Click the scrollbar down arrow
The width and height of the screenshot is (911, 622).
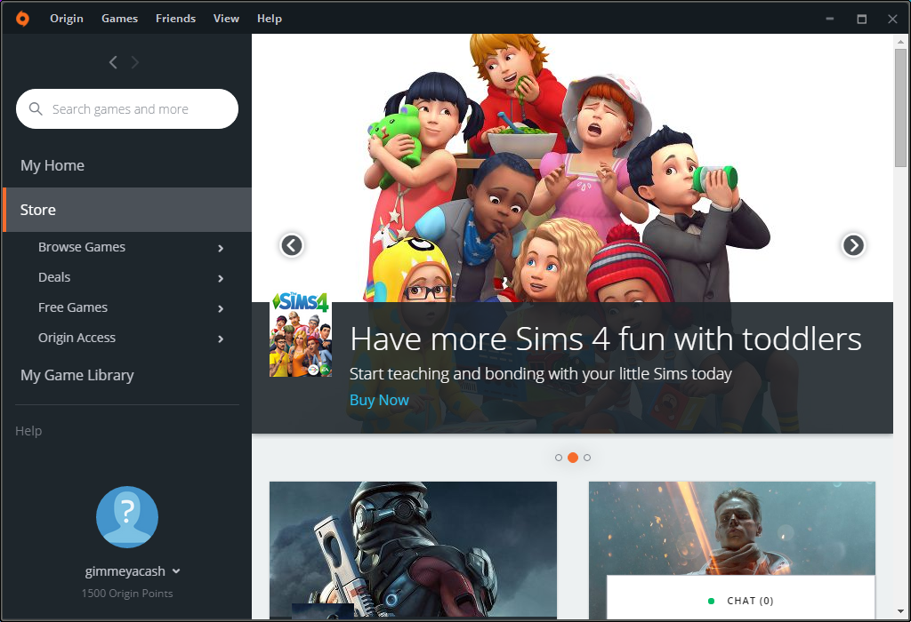tap(900, 611)
